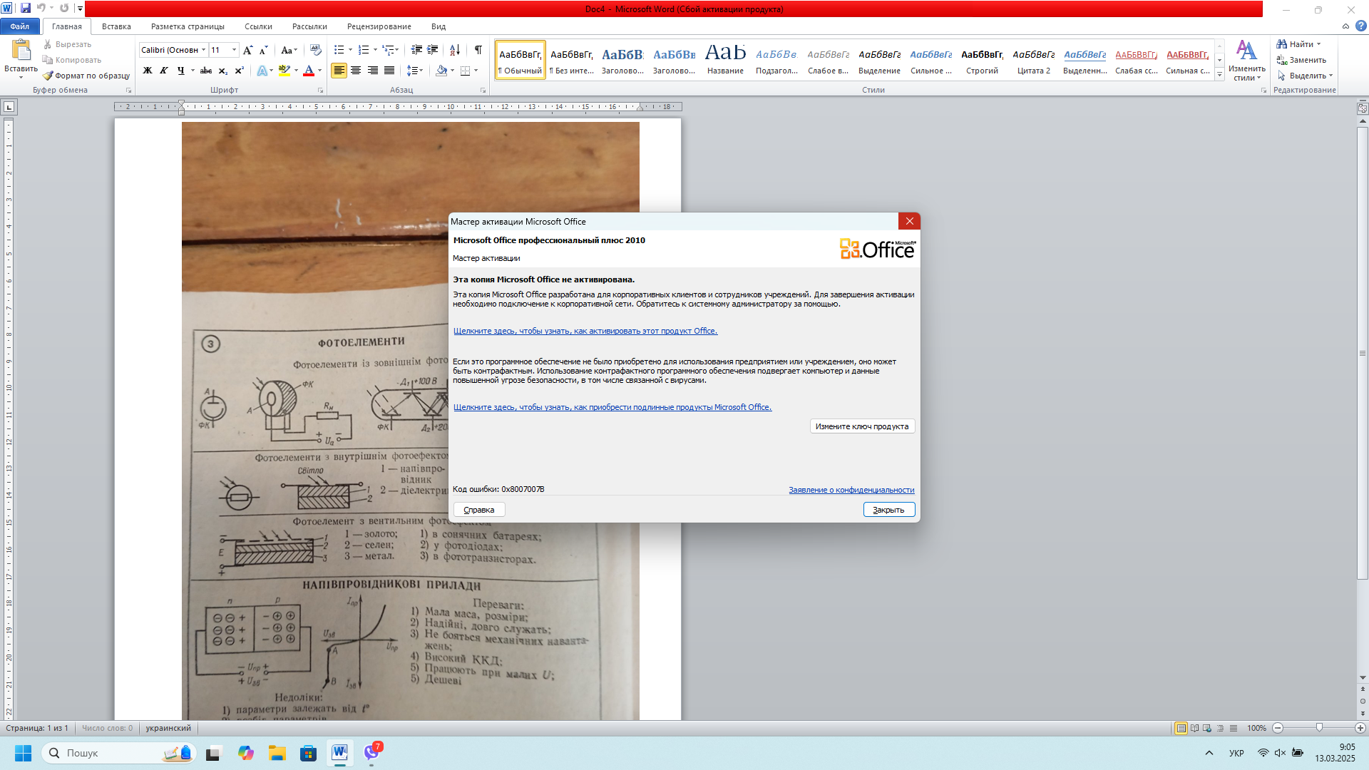The width and height of the screenshot is (1369, 770).
Task: Expand the font size 11 dropdown
Action: pyautogui.click(x=235, y=50)
